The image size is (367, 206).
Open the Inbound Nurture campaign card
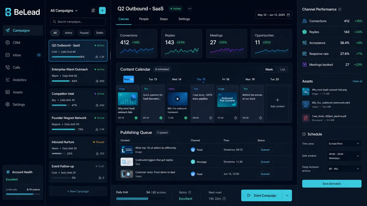(78, 147)
